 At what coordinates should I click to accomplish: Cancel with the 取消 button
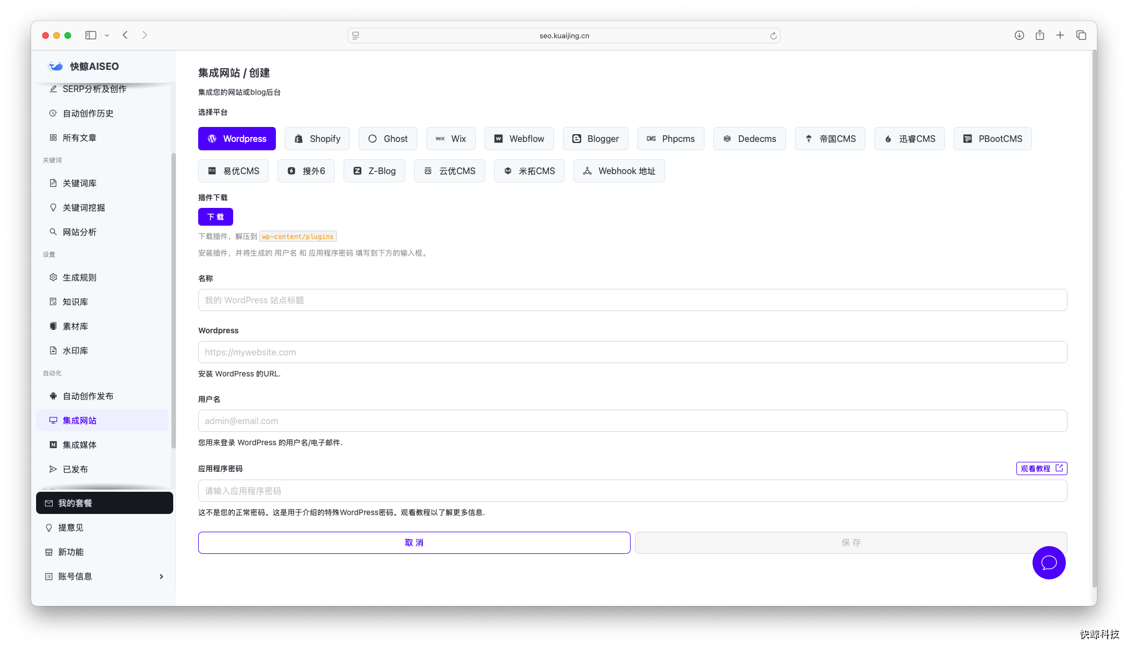[x=414, y=543]
